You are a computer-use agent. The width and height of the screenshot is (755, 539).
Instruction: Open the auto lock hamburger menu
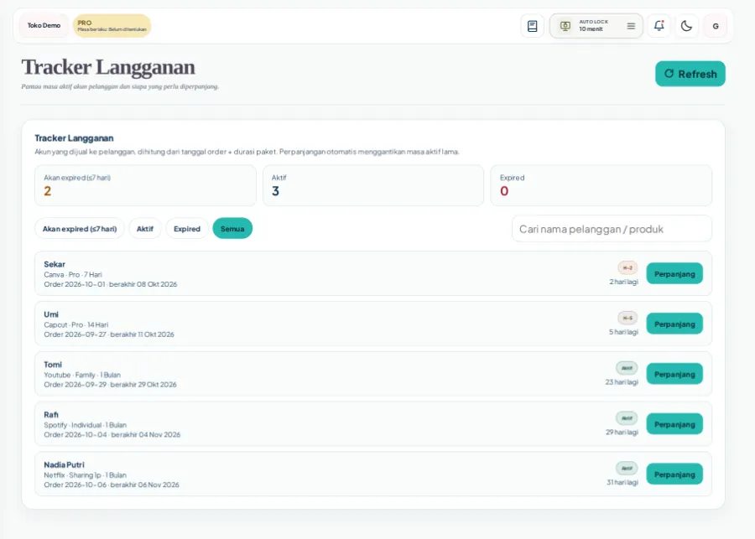[631, 26]
